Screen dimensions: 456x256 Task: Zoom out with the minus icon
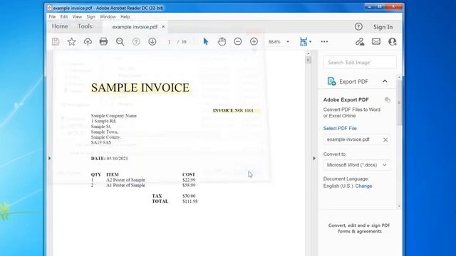coord(237,41)
